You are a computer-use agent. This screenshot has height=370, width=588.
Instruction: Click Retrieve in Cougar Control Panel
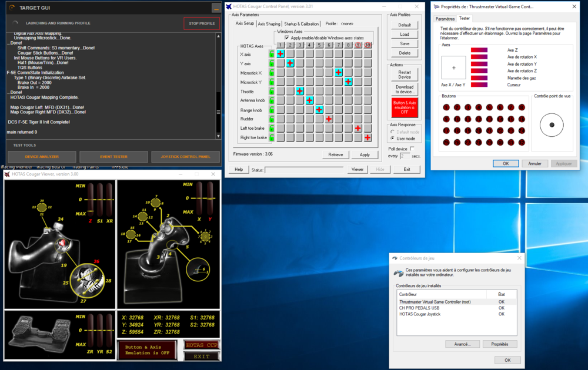tap(336, 154)
